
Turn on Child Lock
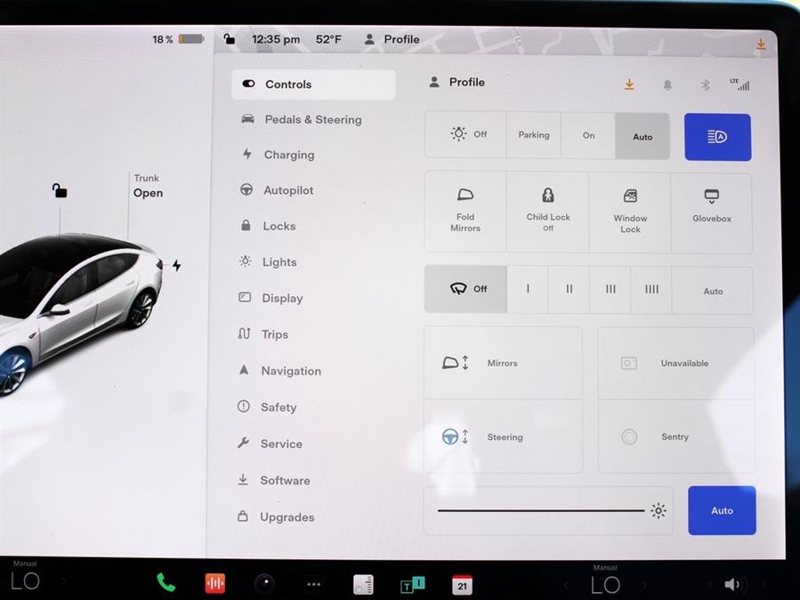[x=548, y=212]
